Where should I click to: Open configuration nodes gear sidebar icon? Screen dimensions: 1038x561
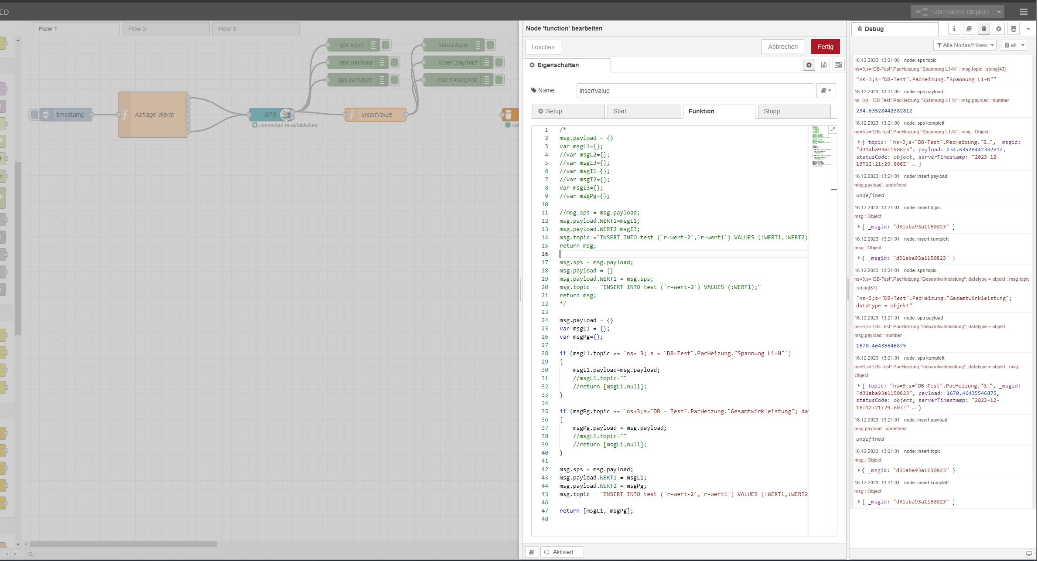click(998, 28)
